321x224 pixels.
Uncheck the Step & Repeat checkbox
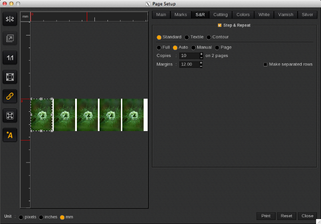[219, 26]
